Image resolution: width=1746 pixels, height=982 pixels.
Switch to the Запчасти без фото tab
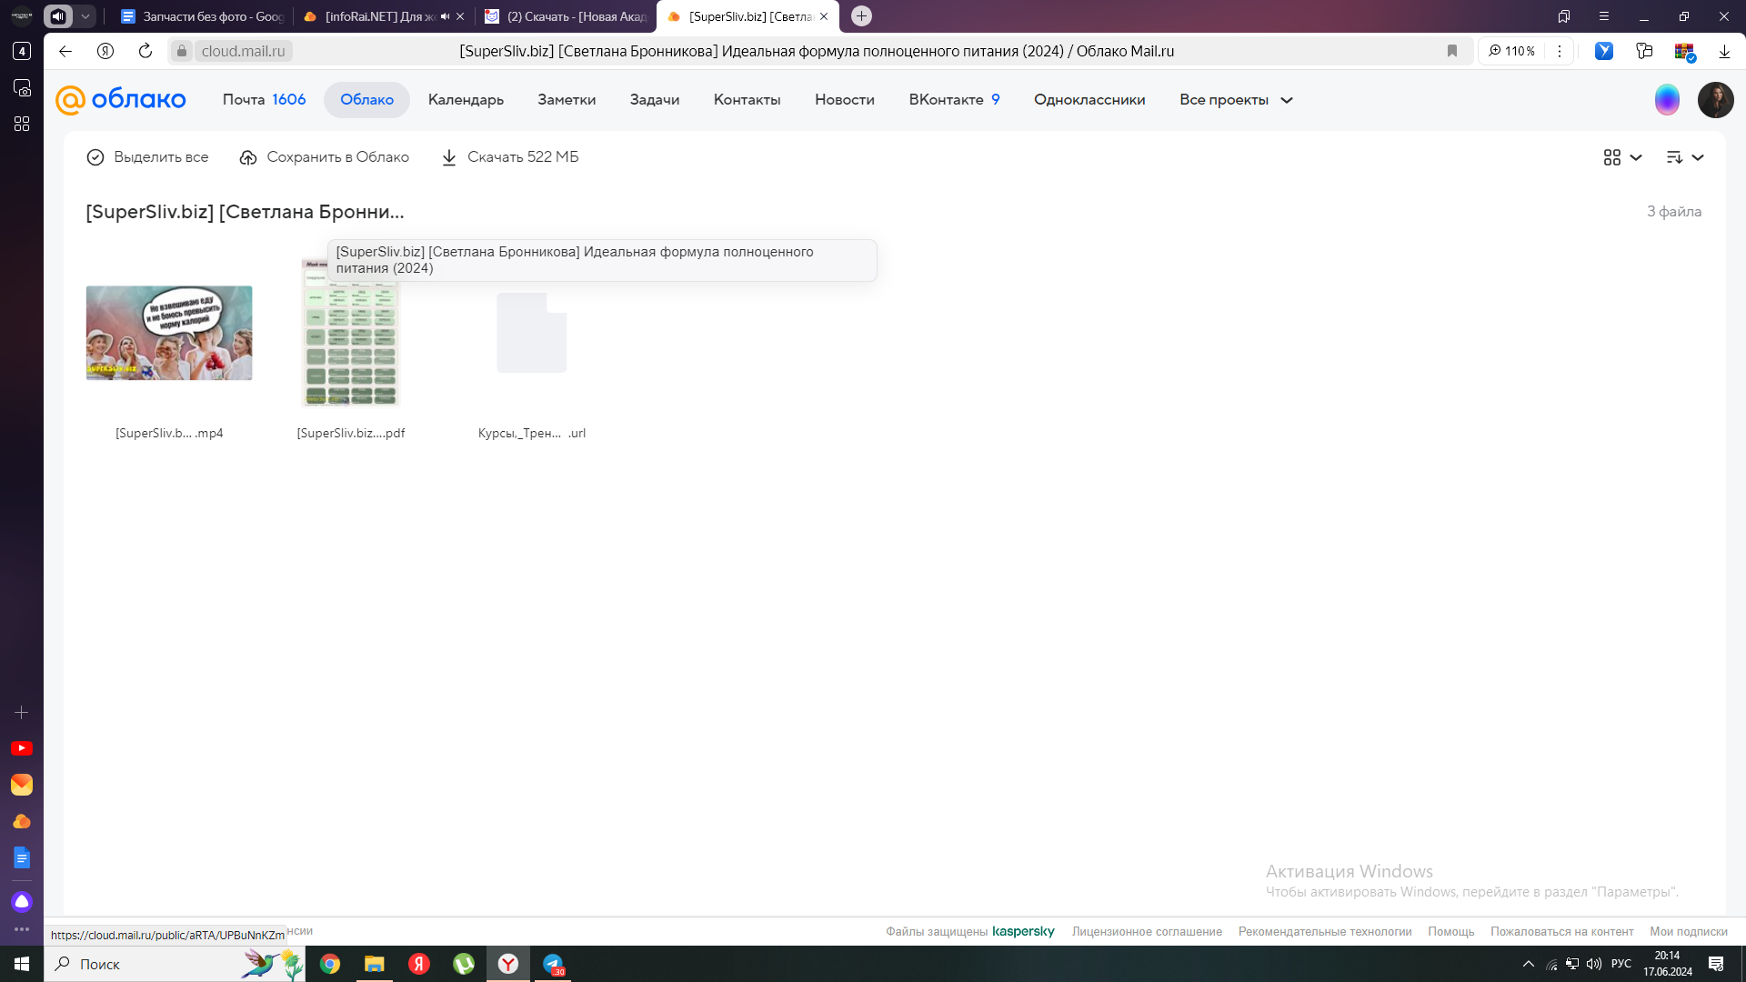203,16
